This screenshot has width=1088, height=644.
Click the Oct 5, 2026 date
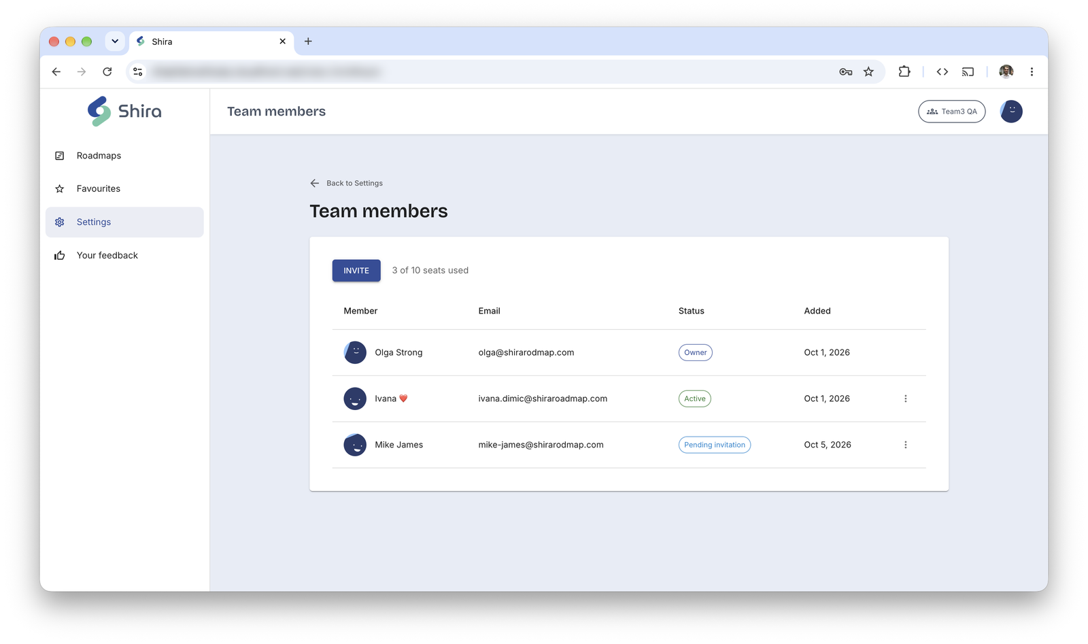point(828,445)
